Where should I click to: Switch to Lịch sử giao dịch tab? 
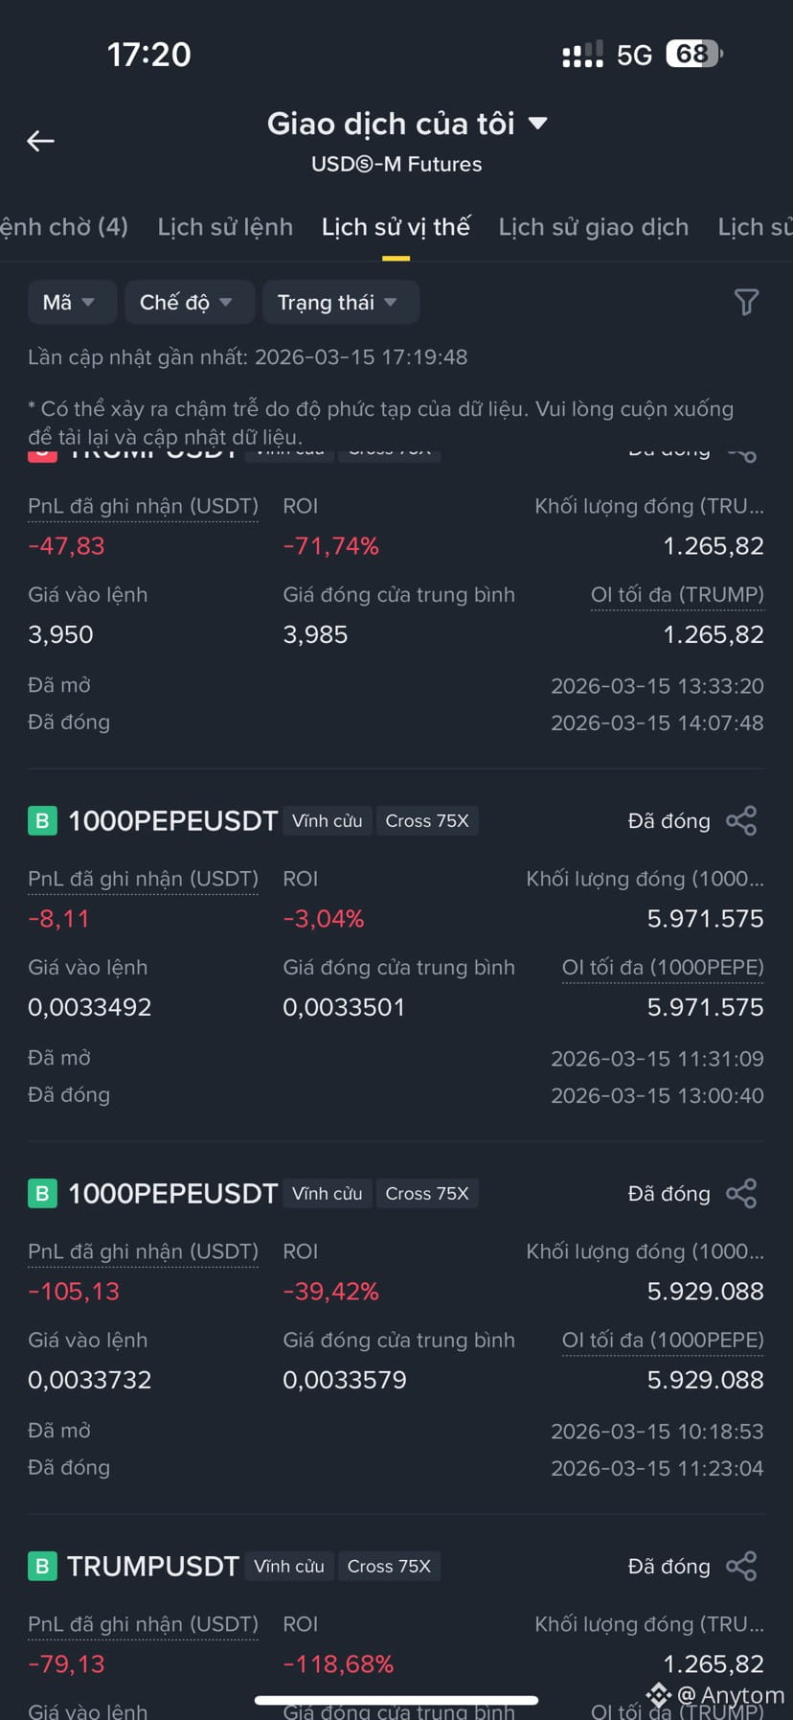pyautogui.click(x=594, y=227)
